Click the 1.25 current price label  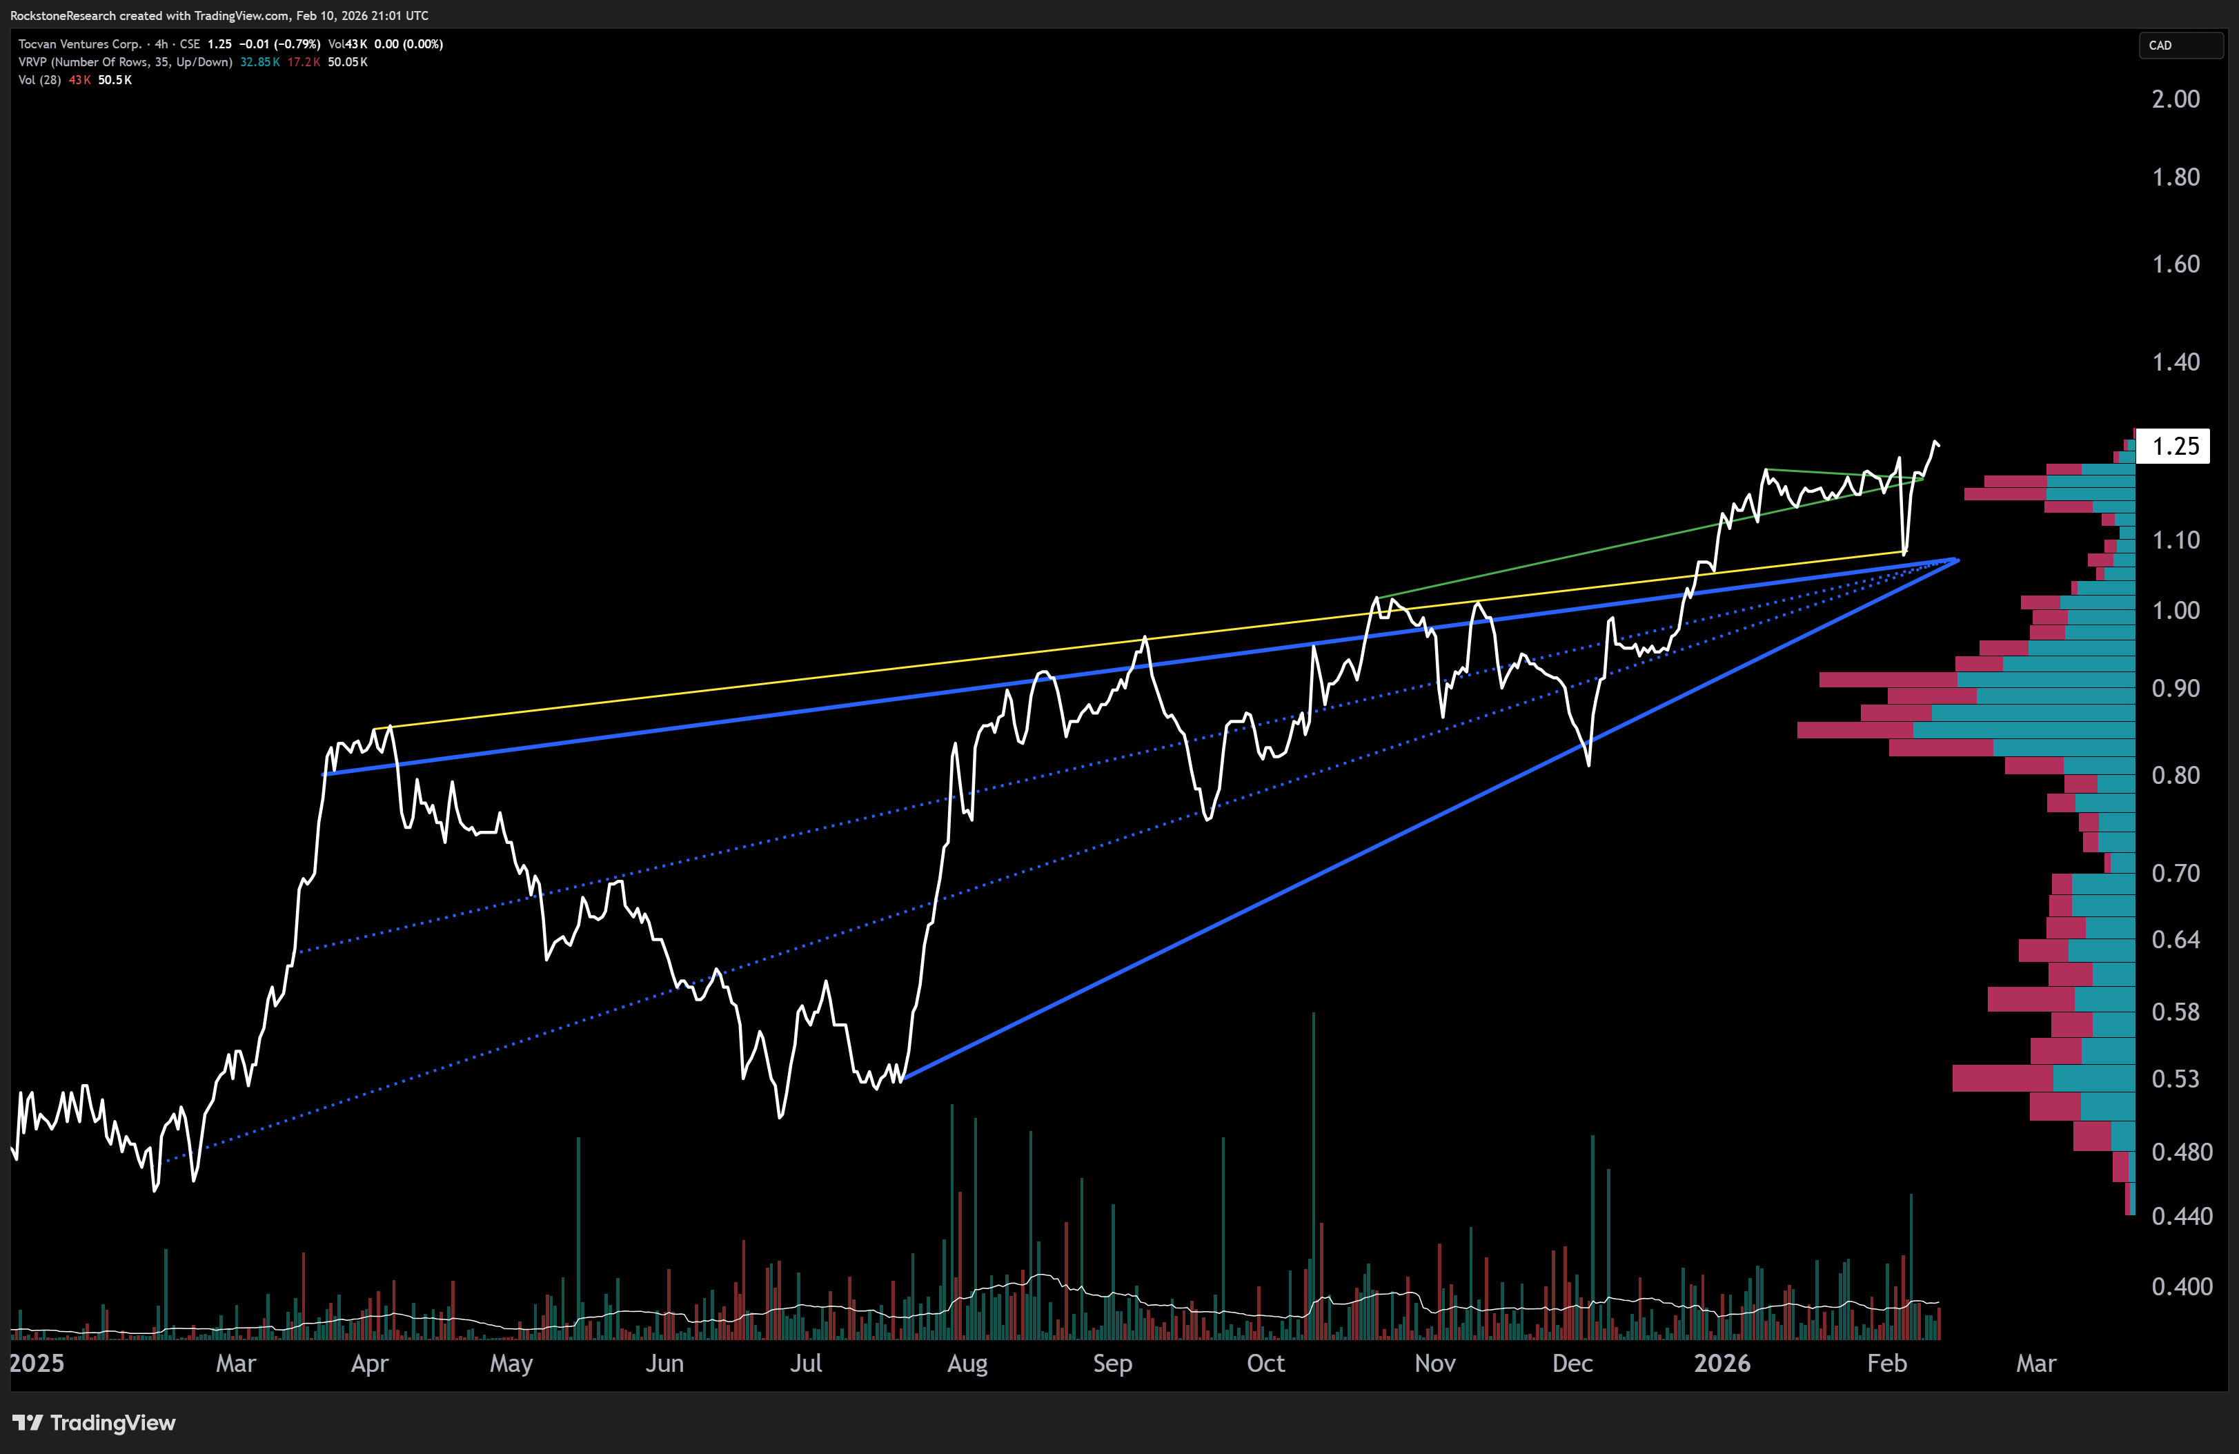(2175, 446)
